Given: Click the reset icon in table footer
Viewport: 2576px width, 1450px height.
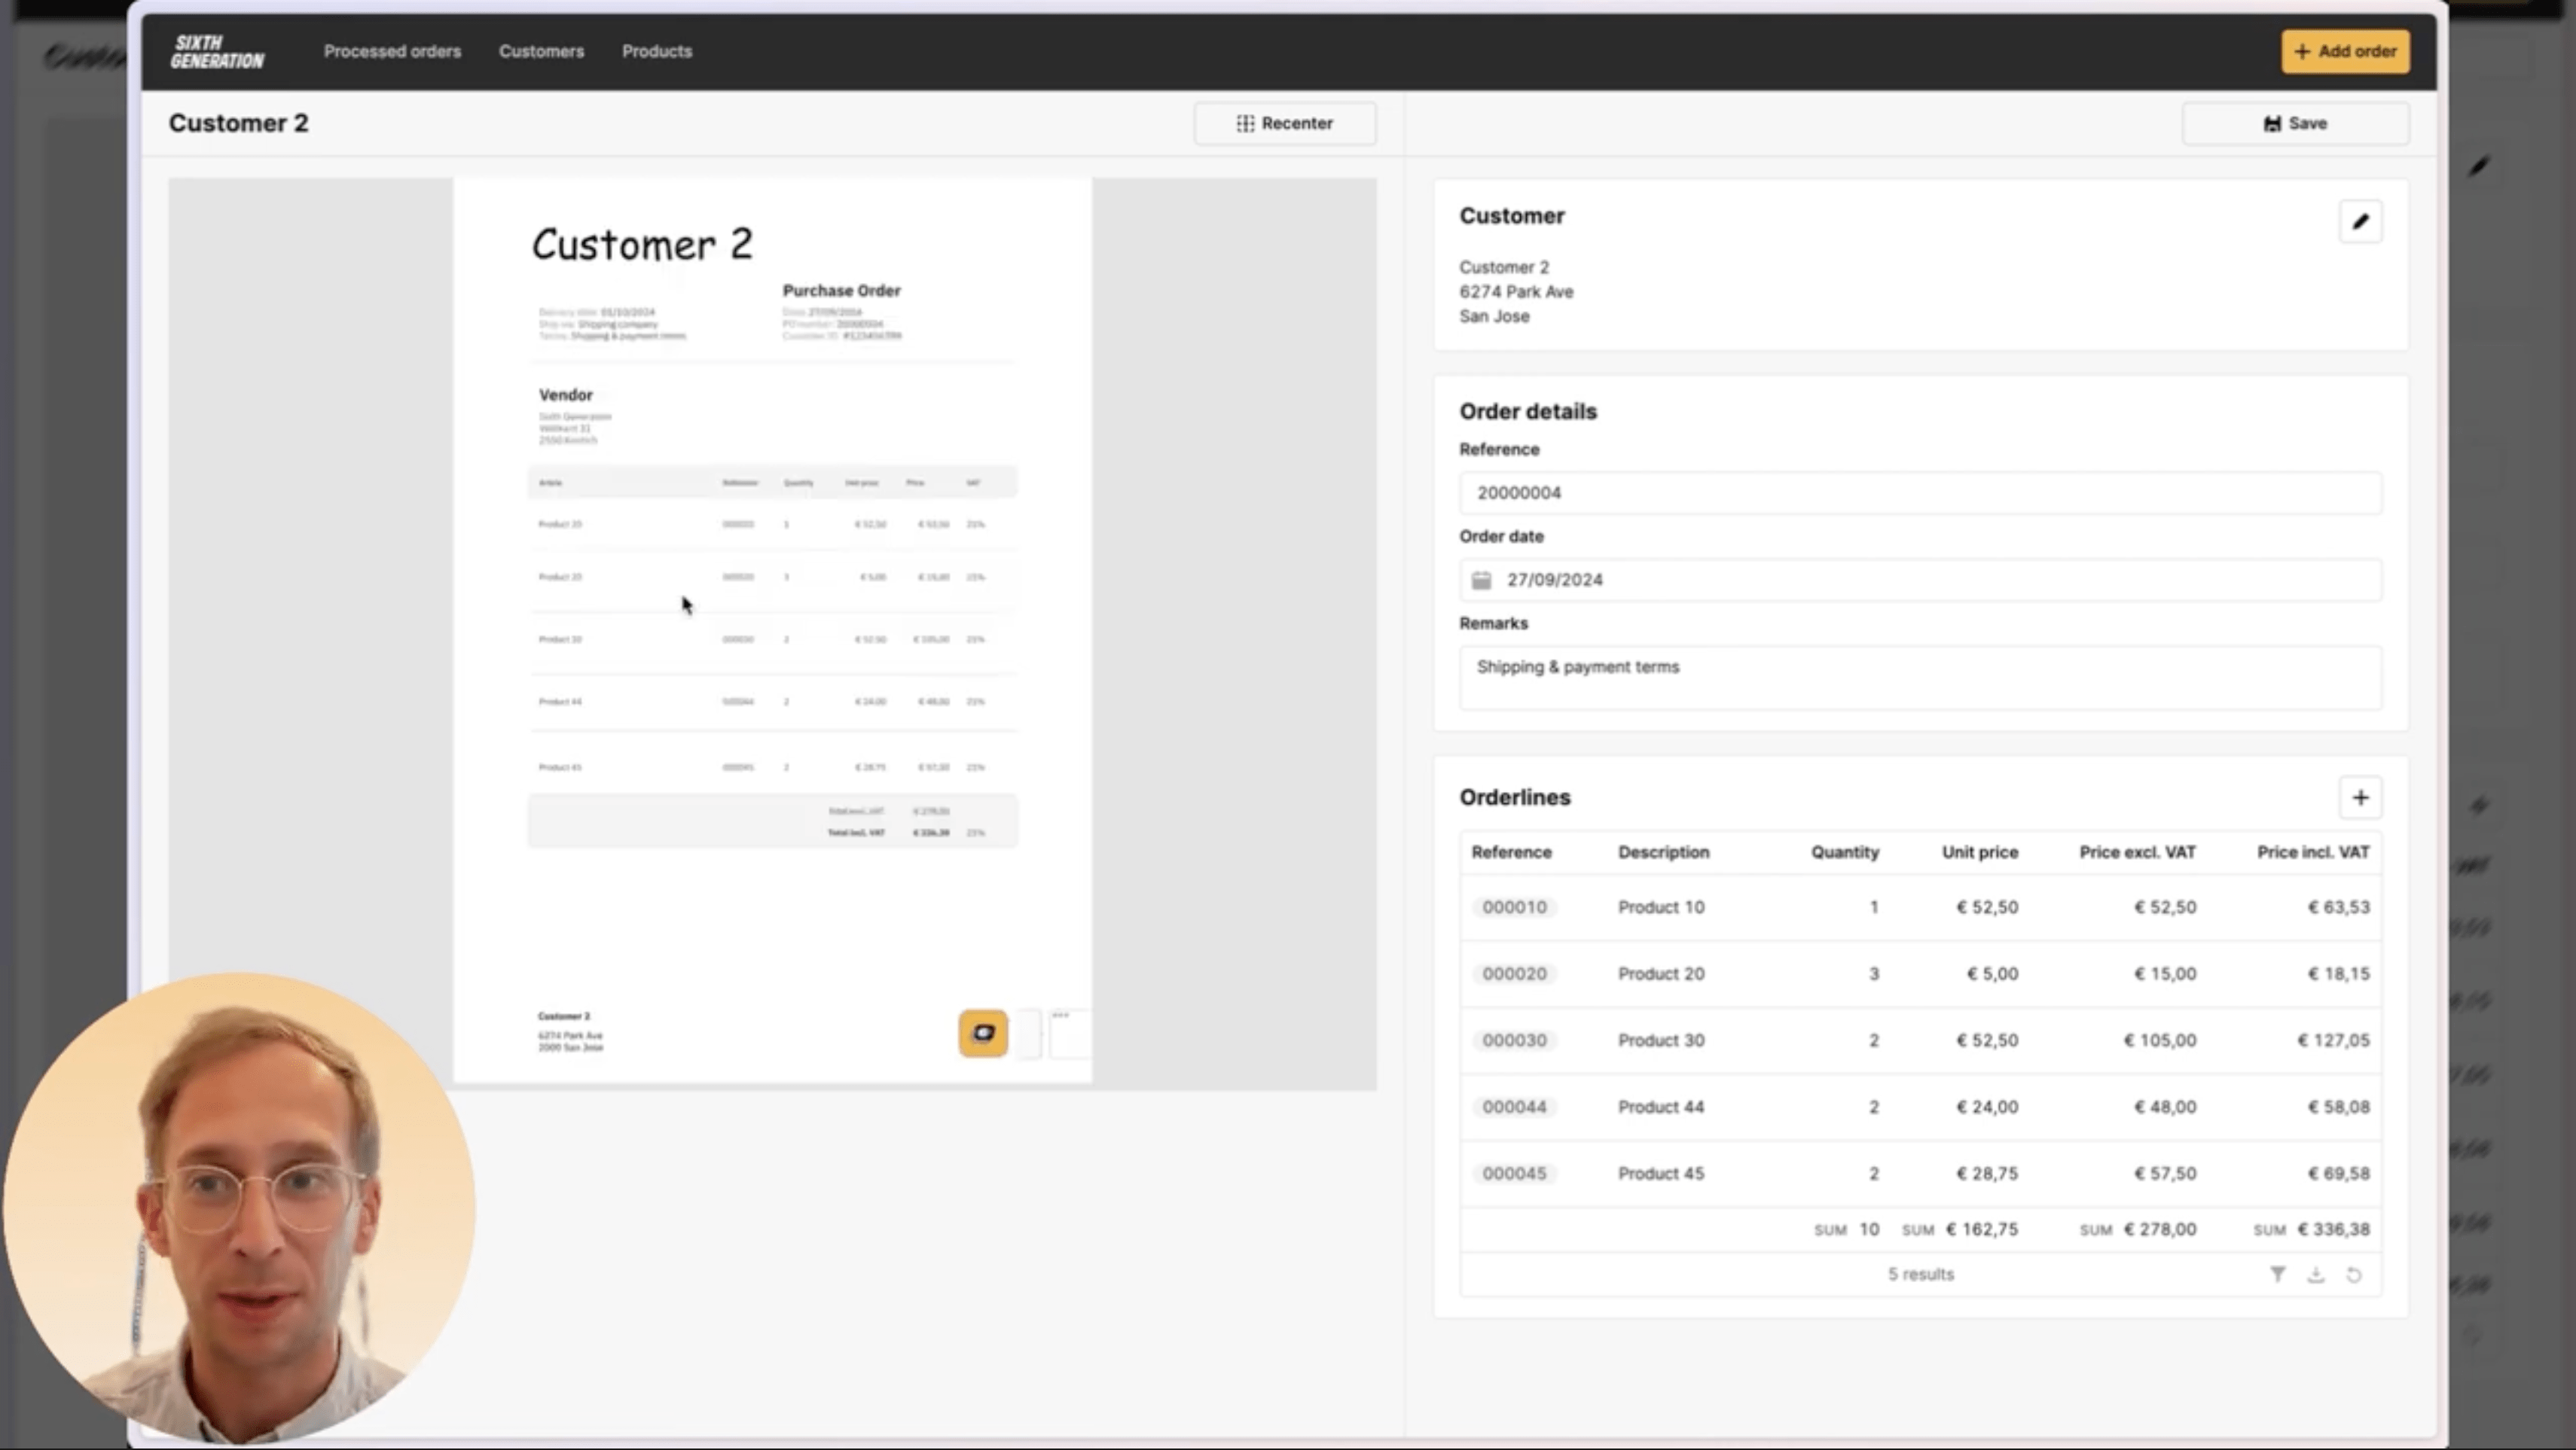Looking at the screenshot, I should click(x=2353, y=1274).
